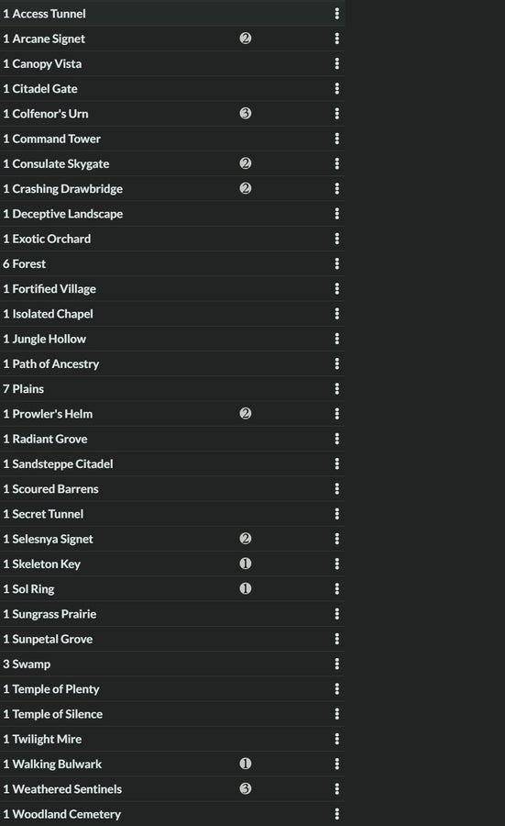Click the mana cost icon for Weathered Sentinels
The width and height of the screenshot is (505, 826).
pyautogui.click(x=245, y=788)
